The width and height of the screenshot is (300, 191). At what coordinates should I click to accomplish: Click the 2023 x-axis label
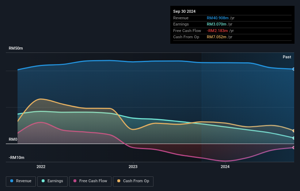[x=133, y=167]
